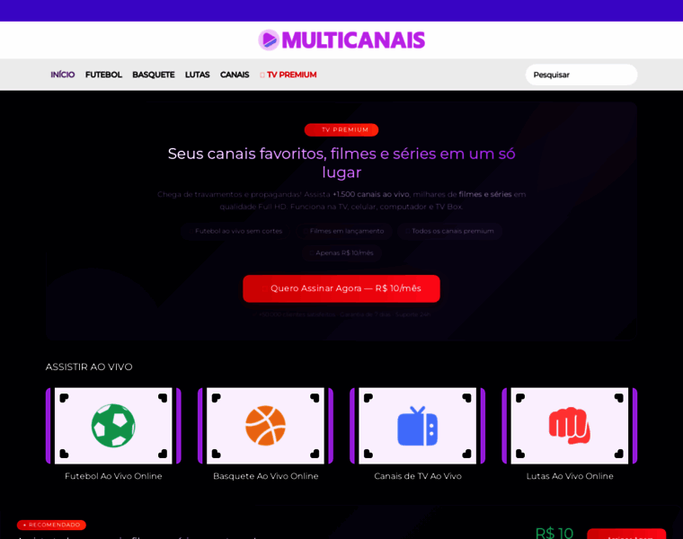This screenshot has width=683, height=539.
Task: Click the red TV PREMIUM badge
Action: (341, 129)
